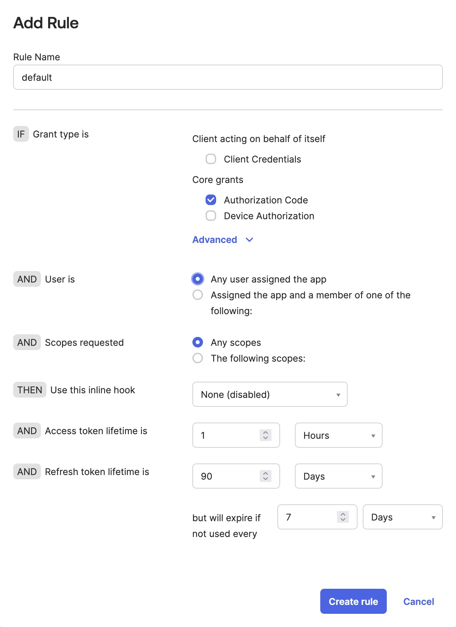This screenshot has width=456, height=627.
Task: Uncheck Authorization Code under Core grants
Action: pyautogui.click(x=211, y=200)
